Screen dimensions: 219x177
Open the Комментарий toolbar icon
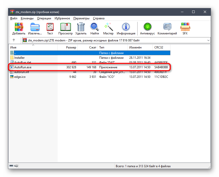pyautogui.click(x=167, y=27)
